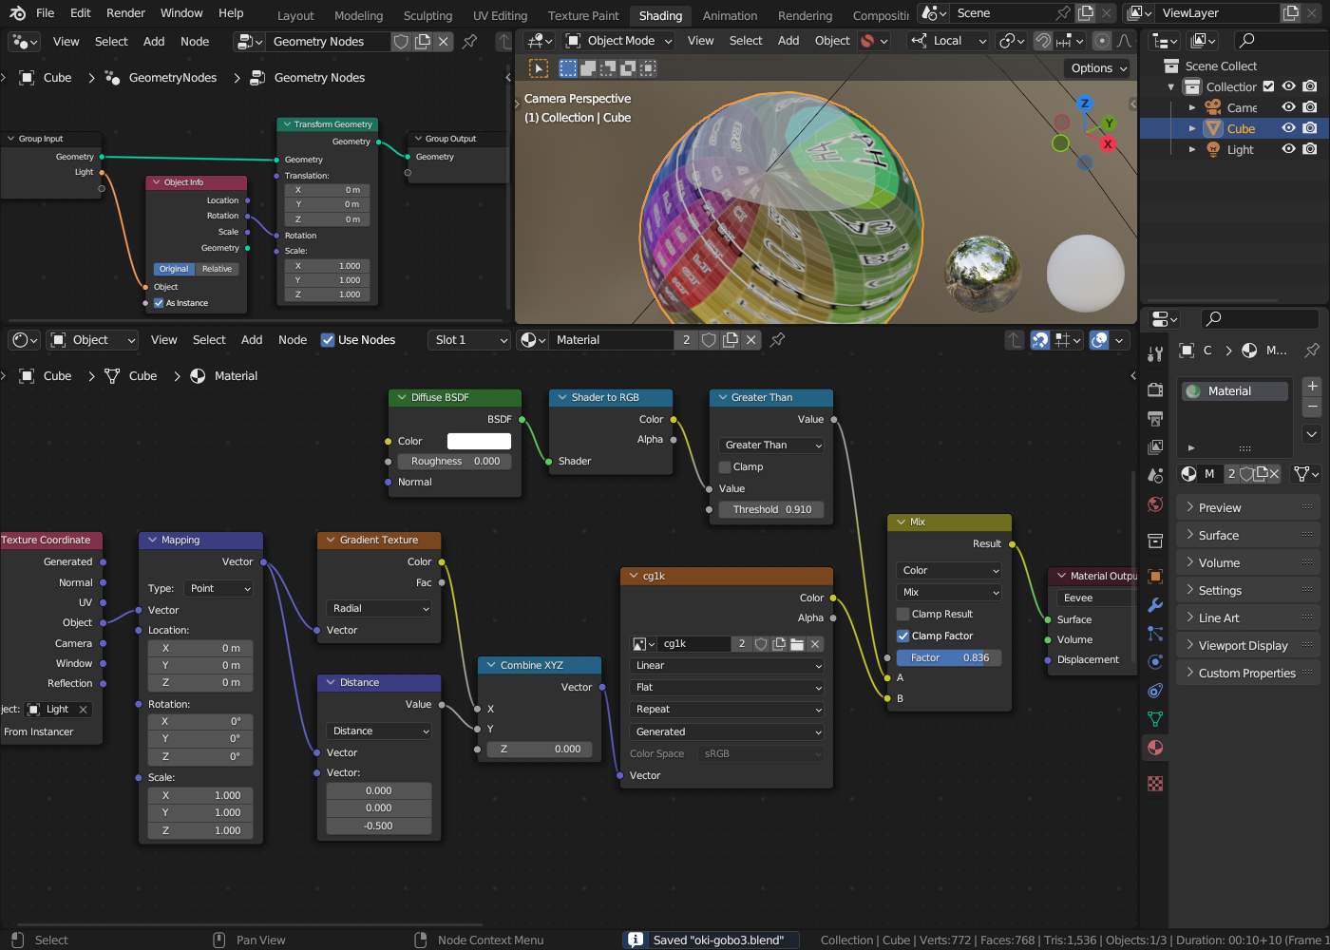Image resolution: width=1330 pixels, height=950 pixels.
Task: Disable Clamp Factor on the Mix node
Action: (x=903, y=636)
